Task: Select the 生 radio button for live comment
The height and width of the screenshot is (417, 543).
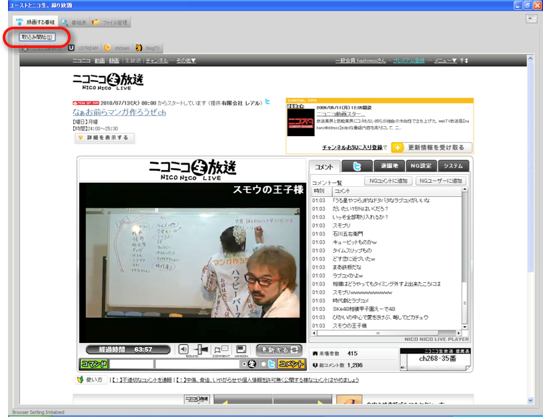Action: [x=245, y=364]
